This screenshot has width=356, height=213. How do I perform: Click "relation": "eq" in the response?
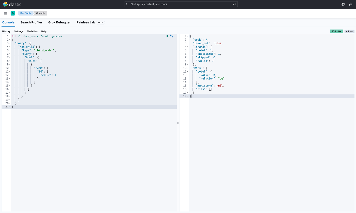tap(212, 79)
